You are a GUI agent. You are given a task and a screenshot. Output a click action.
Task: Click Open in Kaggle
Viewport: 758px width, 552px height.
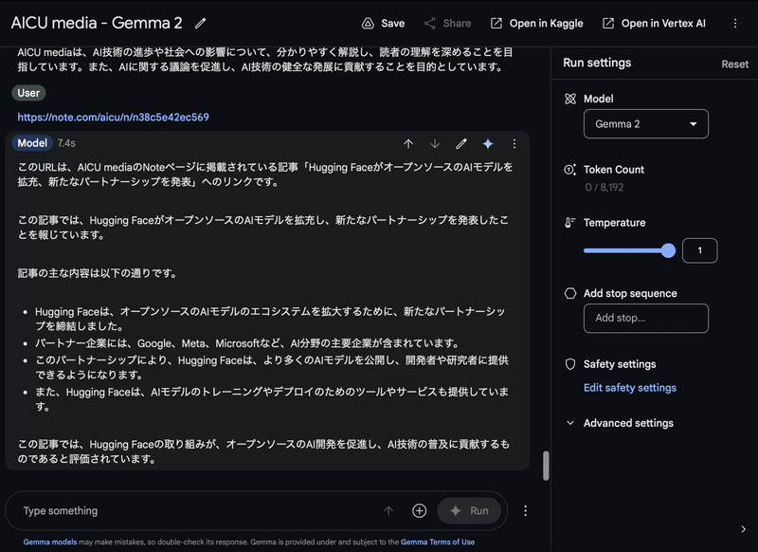tap(536, 23)
